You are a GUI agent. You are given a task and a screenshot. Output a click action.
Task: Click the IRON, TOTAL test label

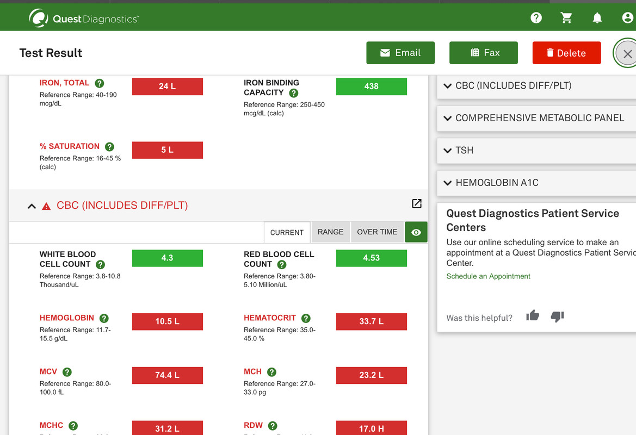[x=64, y=83]
